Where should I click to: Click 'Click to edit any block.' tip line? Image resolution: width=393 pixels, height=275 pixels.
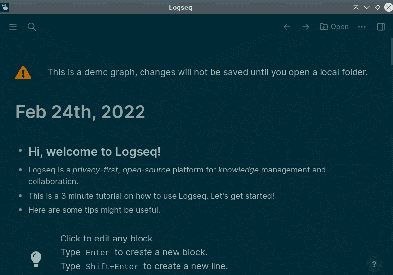point(107,239)
